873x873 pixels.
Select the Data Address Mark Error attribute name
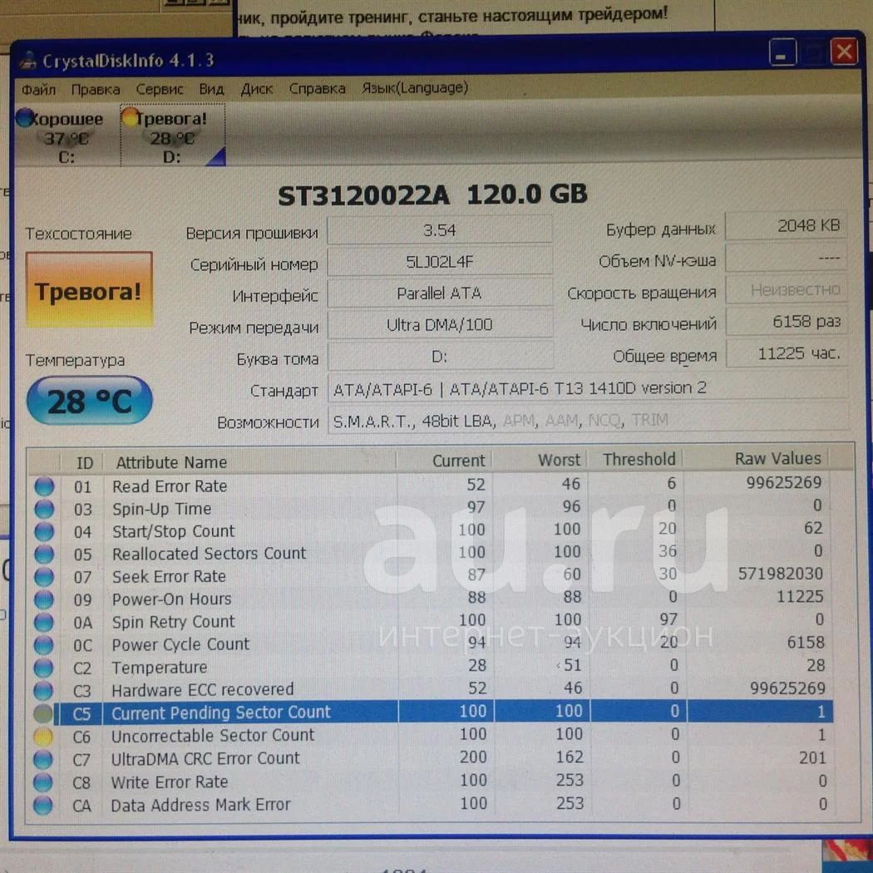tap(201, 805)
